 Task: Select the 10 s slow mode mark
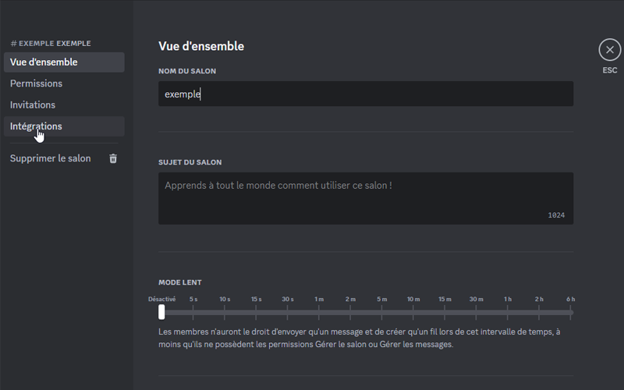225,312
